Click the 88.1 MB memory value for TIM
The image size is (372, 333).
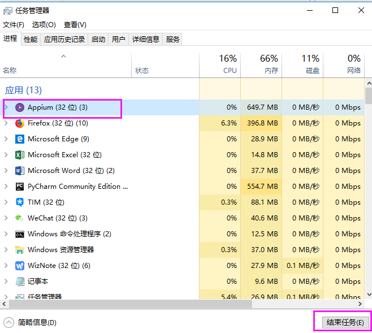264,202
